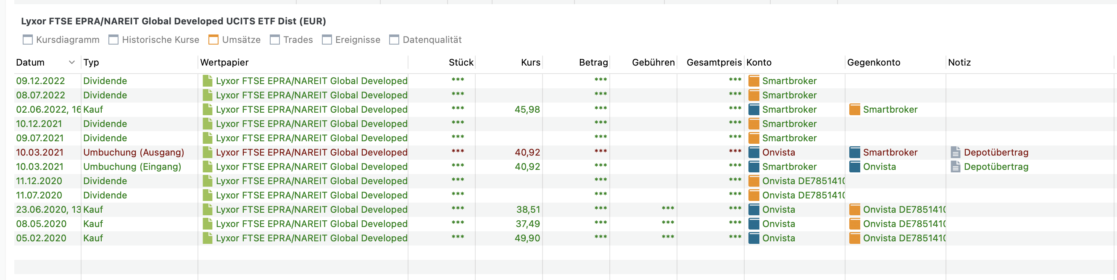Click the Datenqualität tab icon

click(394, 40)
